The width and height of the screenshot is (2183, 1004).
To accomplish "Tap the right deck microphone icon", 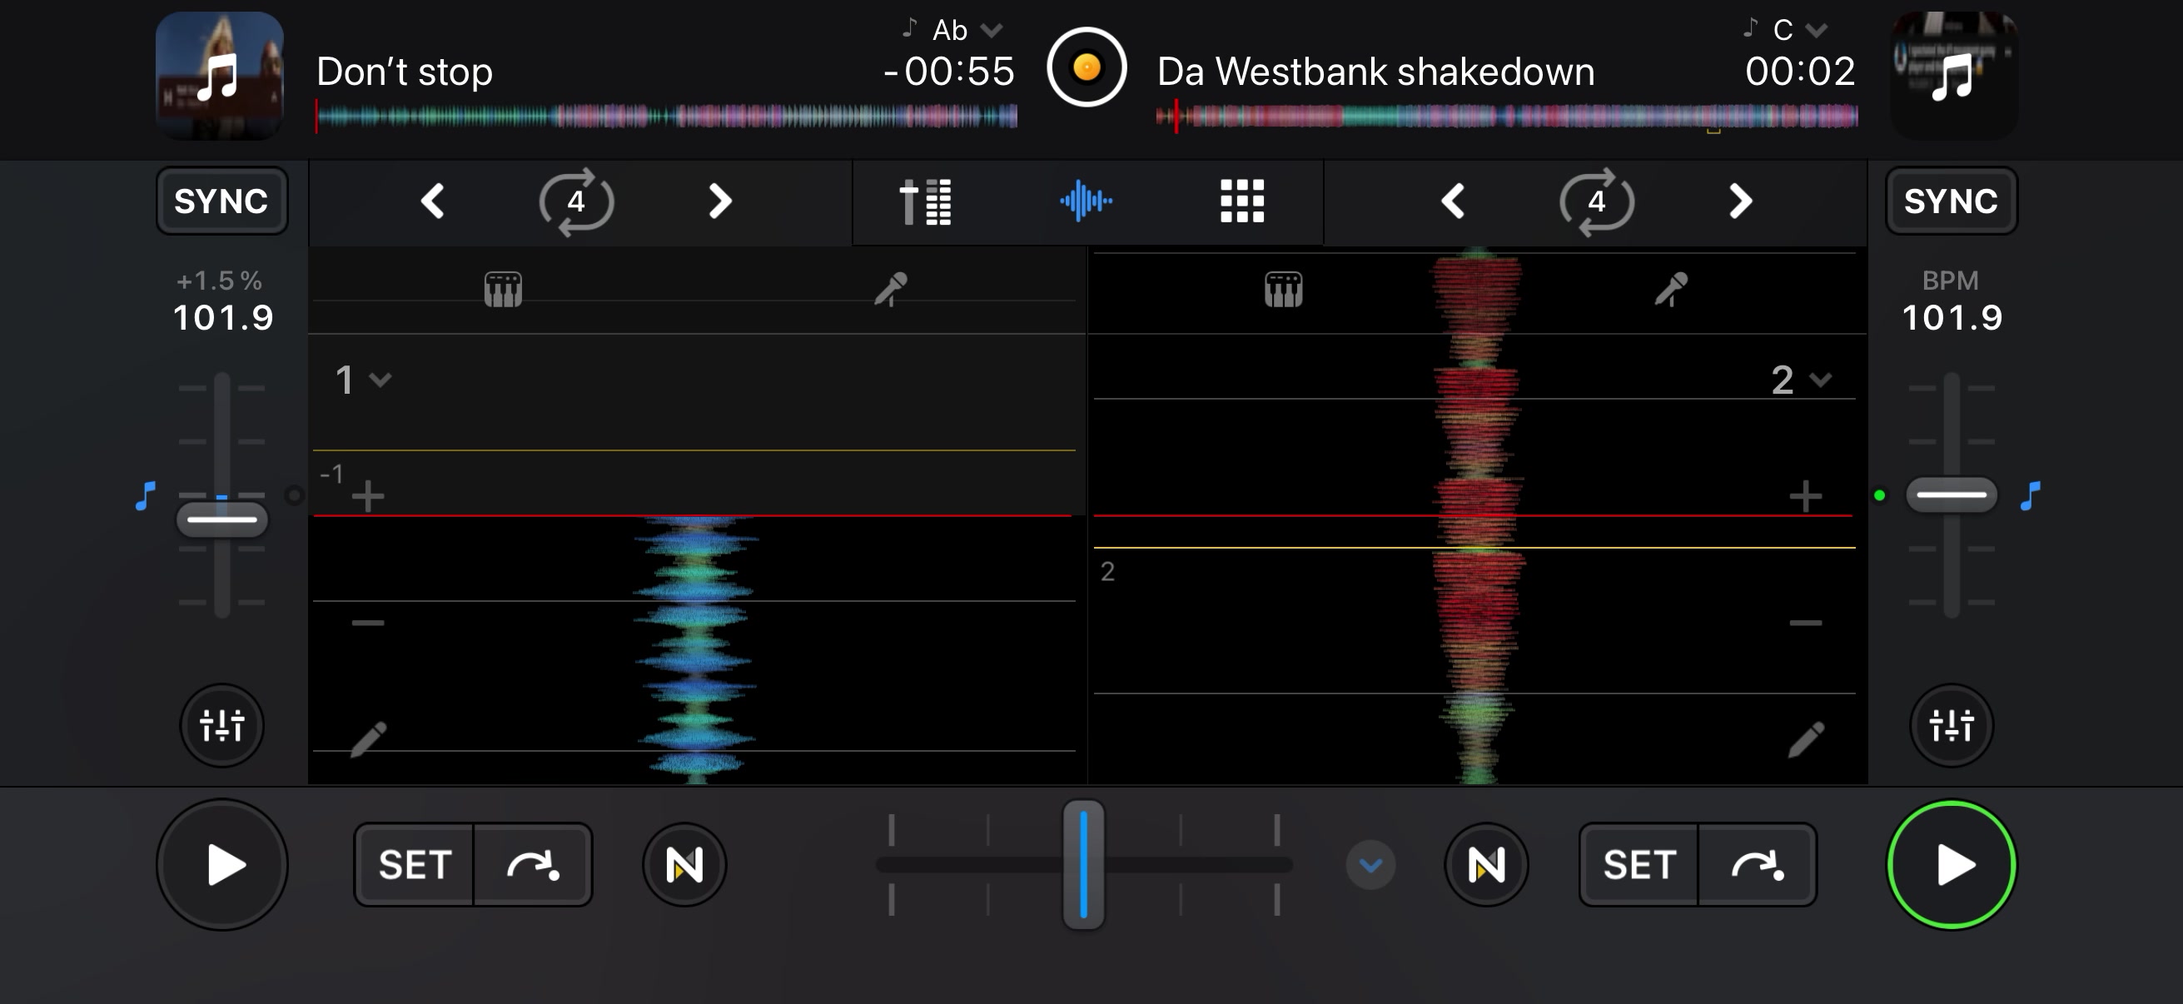I will click(1670, 289).
